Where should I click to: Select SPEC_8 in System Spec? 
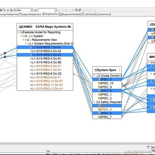click(x=107, y=91)
